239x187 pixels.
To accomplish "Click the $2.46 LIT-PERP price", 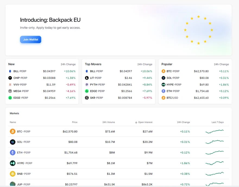I will (x=128, y=78).
